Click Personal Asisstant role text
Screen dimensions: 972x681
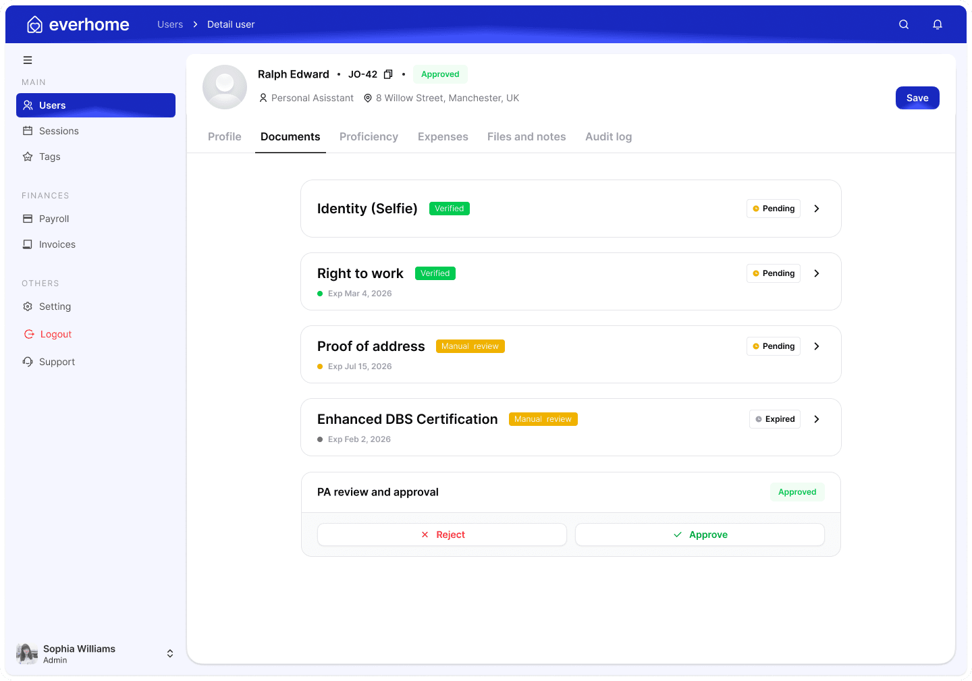tap(313, 98)
